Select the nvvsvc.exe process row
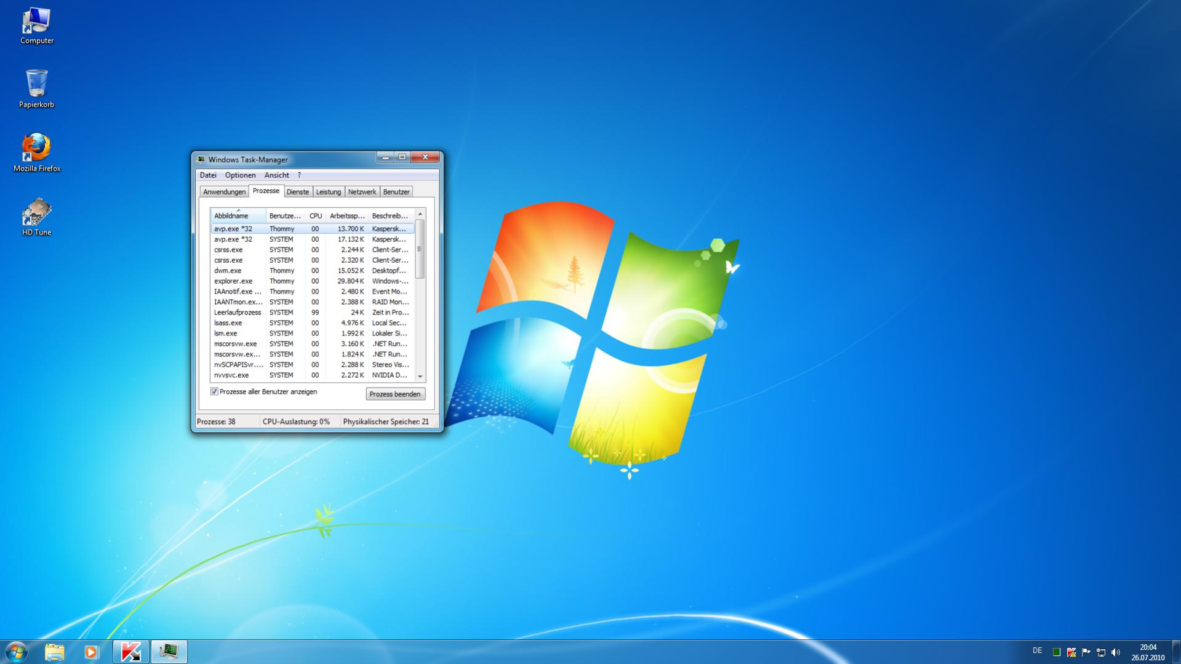Image resolution: width=1181 pixels, height=664 pixels. click(313, 375)
